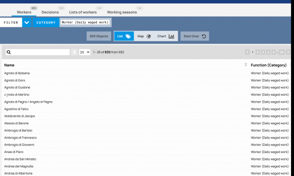Open the Workers tab

coord(24,12)
